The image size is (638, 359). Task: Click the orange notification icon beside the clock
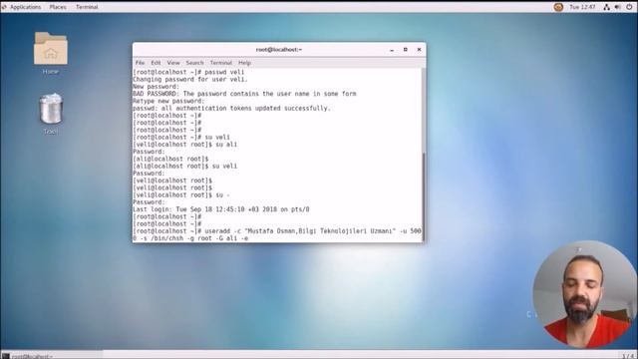[558, 7]
